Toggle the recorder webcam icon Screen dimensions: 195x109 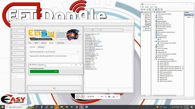pyautogui.click(x=109, y=97)
